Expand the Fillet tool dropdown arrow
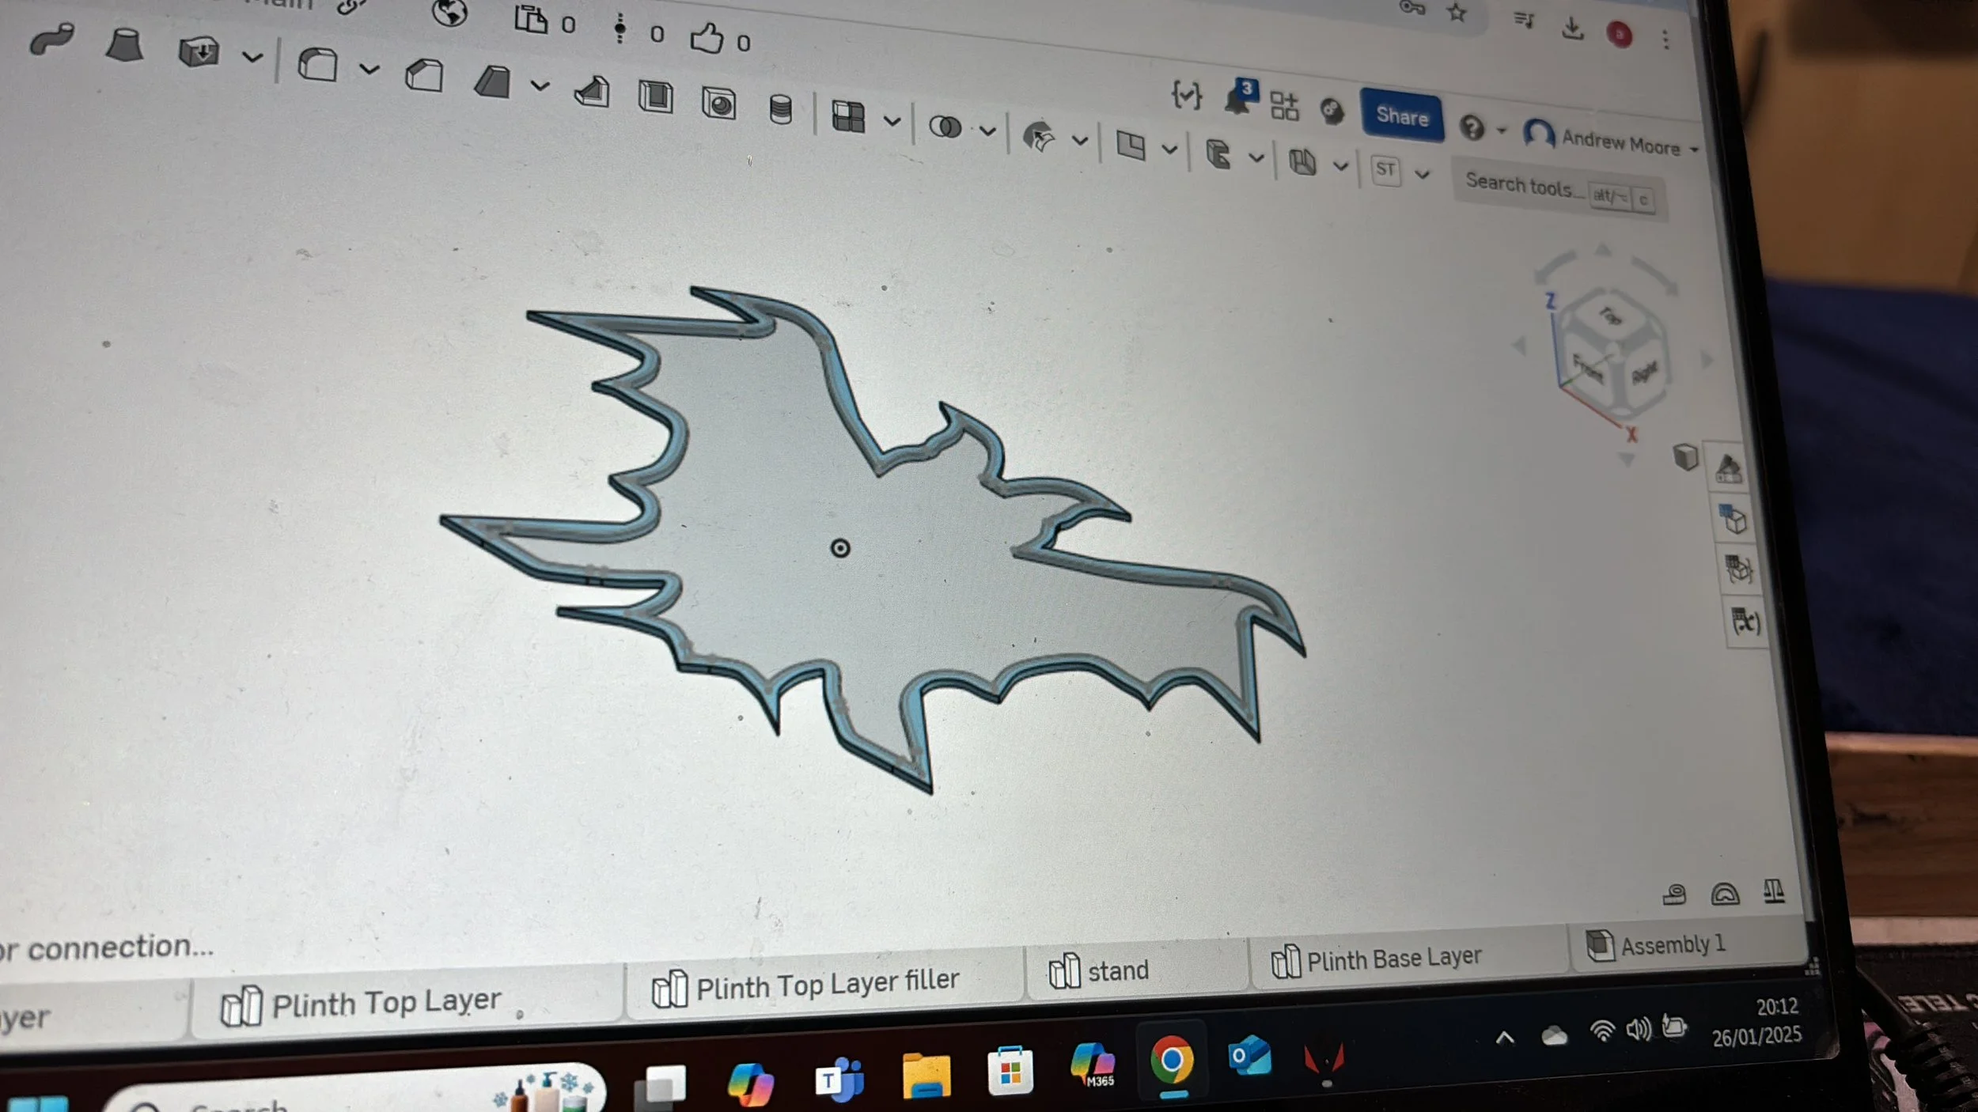Viewport: 1978px width, 1112px height. point(369,70)
